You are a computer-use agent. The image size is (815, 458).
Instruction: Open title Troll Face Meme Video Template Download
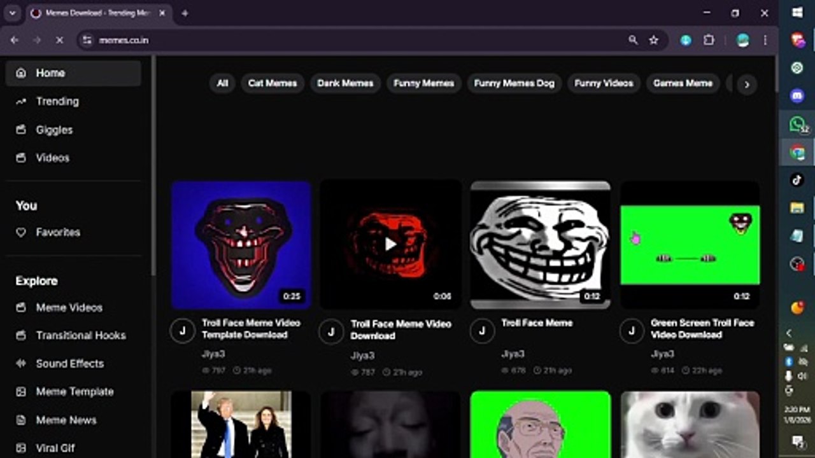[251, 329]
